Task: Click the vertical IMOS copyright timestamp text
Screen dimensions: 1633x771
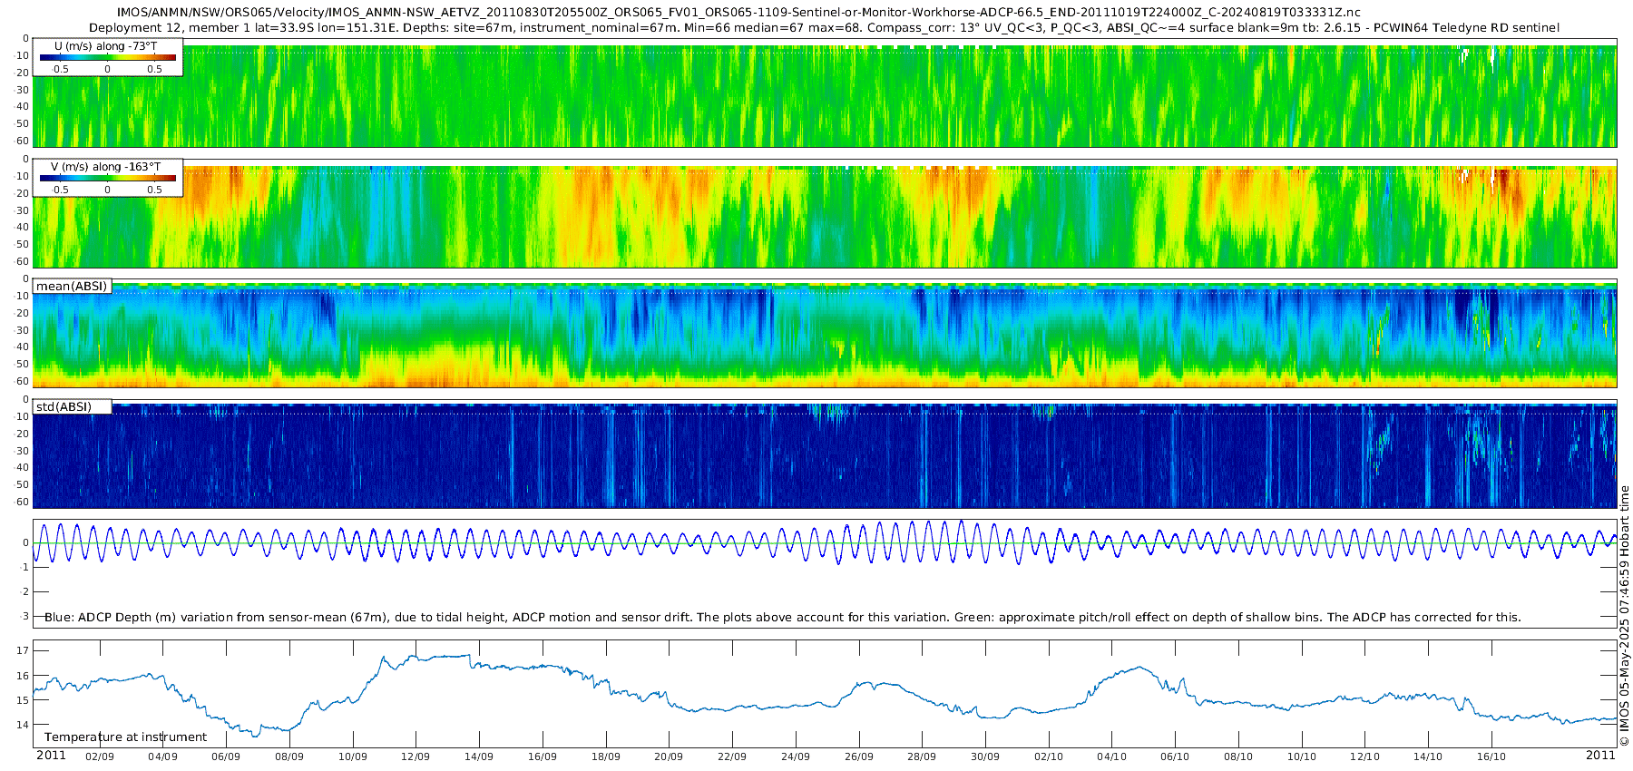Action: (x=1624, y=617)
